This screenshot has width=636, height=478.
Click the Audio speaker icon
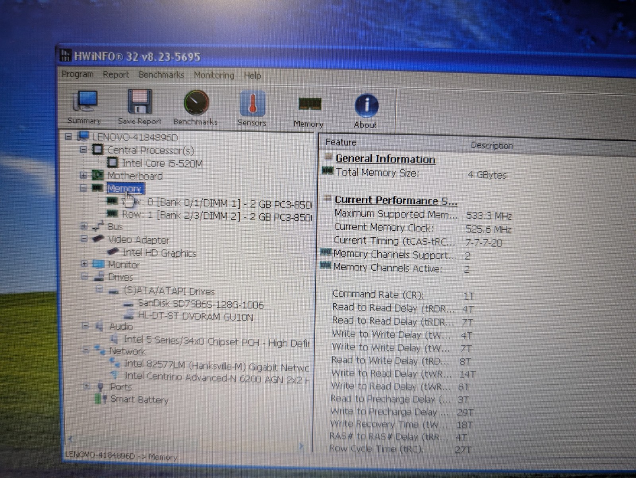pos(99,326)
